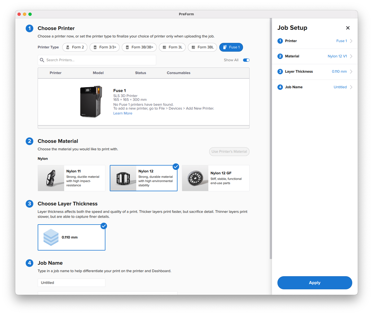Open Layer Thickness step in Job Setup

[315, 72]
